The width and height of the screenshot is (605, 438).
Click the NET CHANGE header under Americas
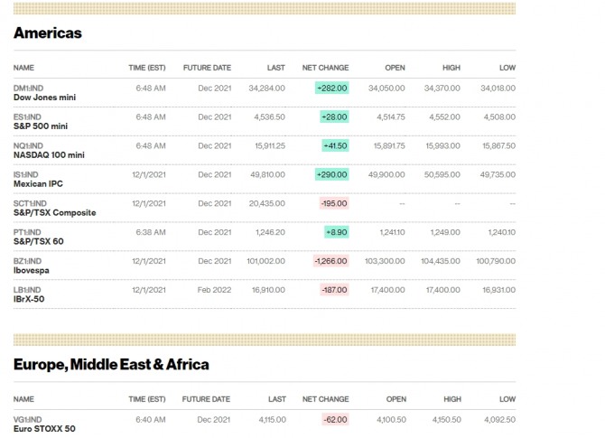(325, 68)
